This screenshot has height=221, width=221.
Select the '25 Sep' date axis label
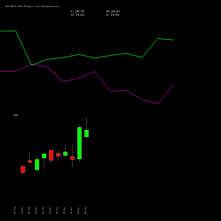[x=50, y=210]
